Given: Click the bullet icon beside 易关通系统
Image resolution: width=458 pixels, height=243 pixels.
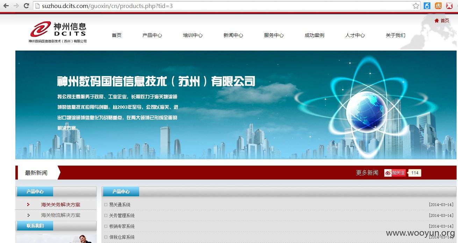Looking at the screenshot, I should click(x=106, y=205).
